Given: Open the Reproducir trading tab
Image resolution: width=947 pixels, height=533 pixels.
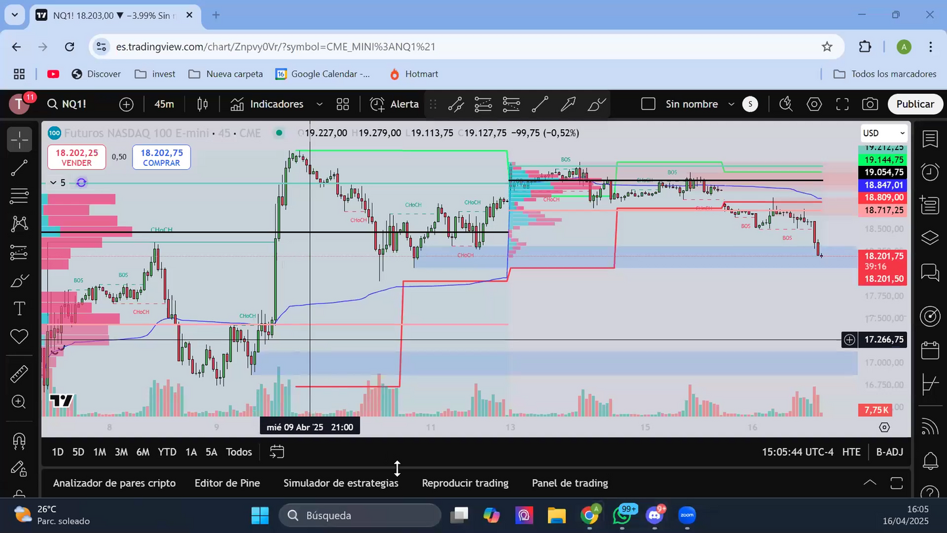Looking at the screenshot, I should pyautogui.click(x=465, y=483).
